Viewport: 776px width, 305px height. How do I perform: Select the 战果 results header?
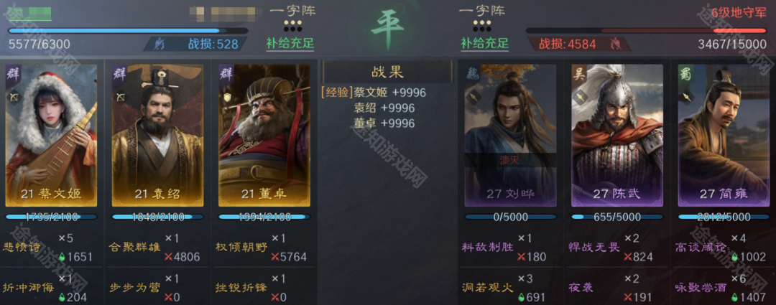[x=387, y=72]
